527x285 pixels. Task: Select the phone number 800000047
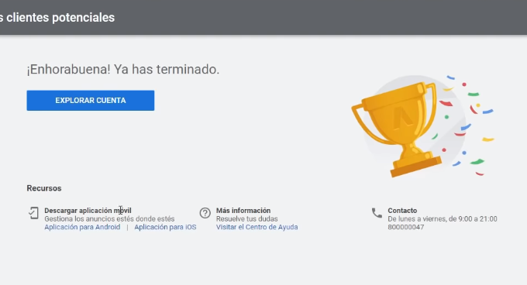tap(405, 227)
